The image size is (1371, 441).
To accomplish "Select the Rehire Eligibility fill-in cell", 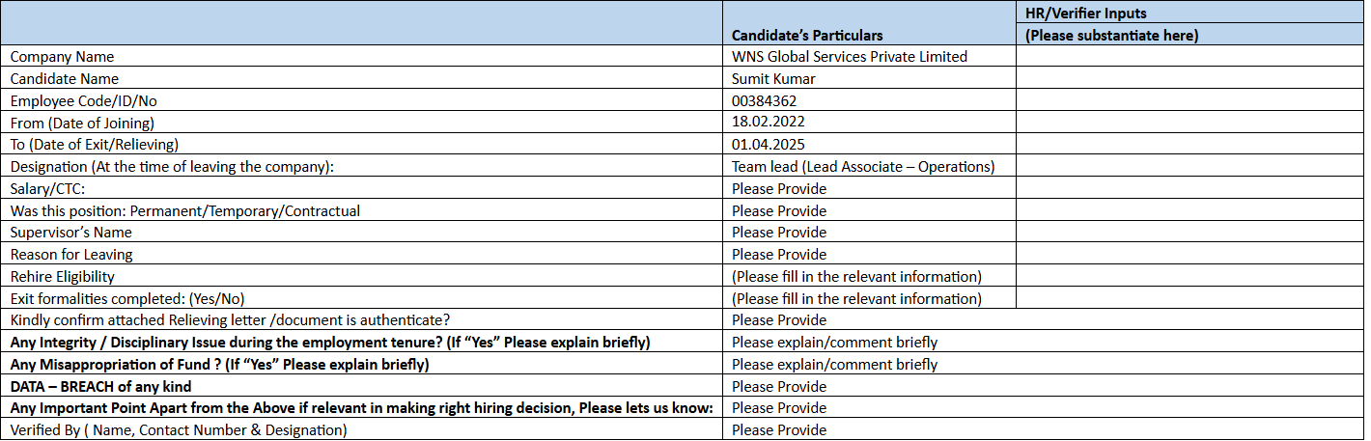I will 856,277.
